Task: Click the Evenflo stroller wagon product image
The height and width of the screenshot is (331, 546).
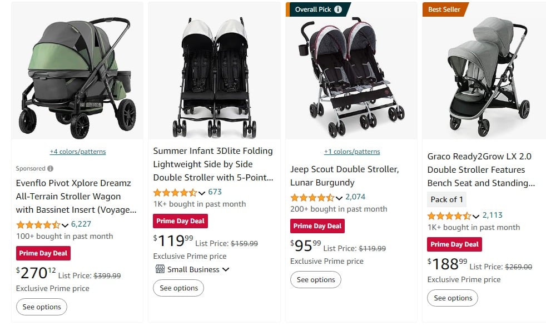Action: pos(76,71)
